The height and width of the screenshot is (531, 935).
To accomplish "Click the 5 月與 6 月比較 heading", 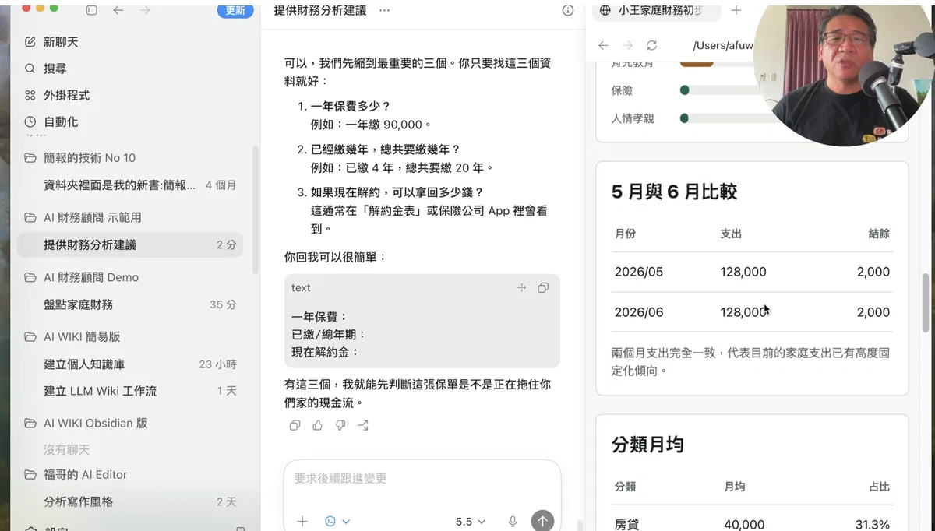I will [674, 192].
